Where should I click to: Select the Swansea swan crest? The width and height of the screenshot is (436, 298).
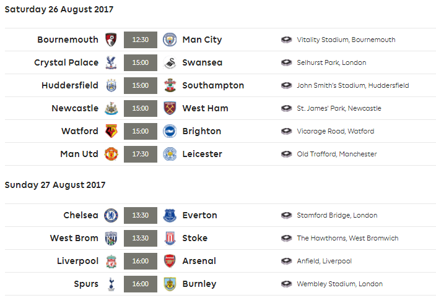point(170,62)
